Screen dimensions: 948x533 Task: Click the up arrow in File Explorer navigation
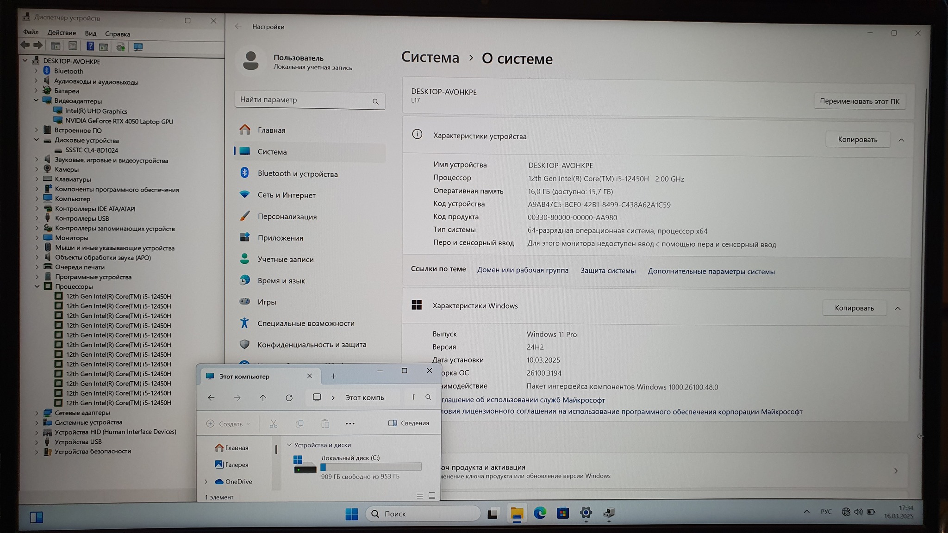[x=263, y=398]
